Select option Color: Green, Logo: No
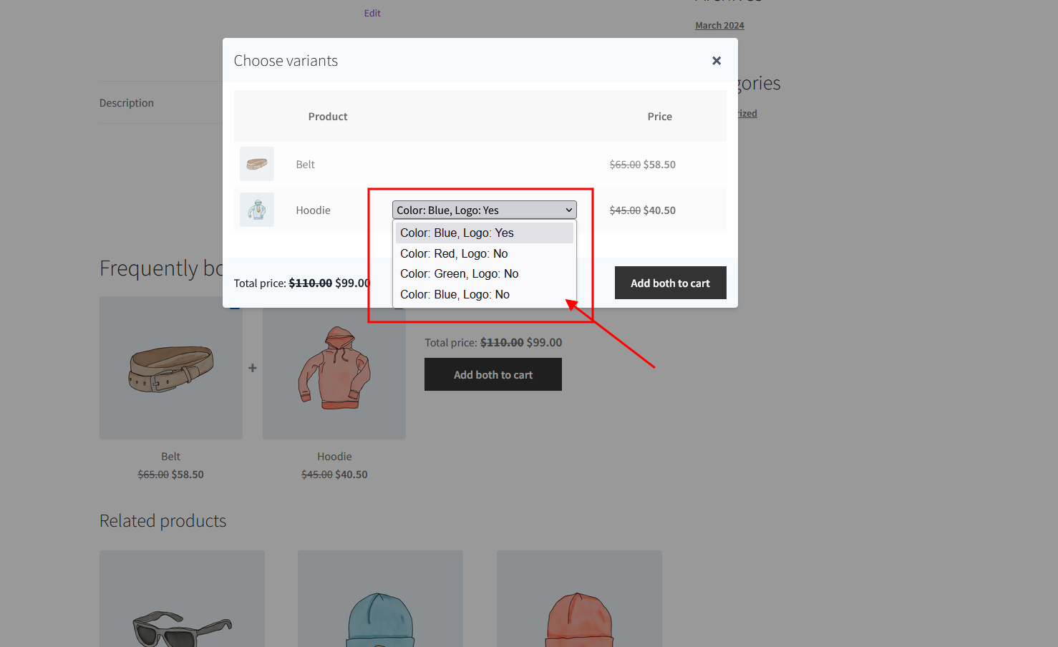The image size is (1058, 647). [459, 273]
